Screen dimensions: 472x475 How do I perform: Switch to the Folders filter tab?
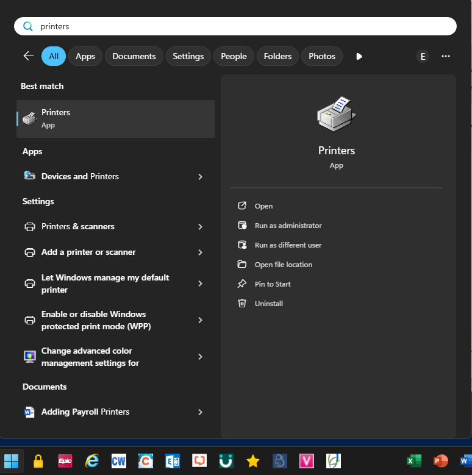[277, 56]
